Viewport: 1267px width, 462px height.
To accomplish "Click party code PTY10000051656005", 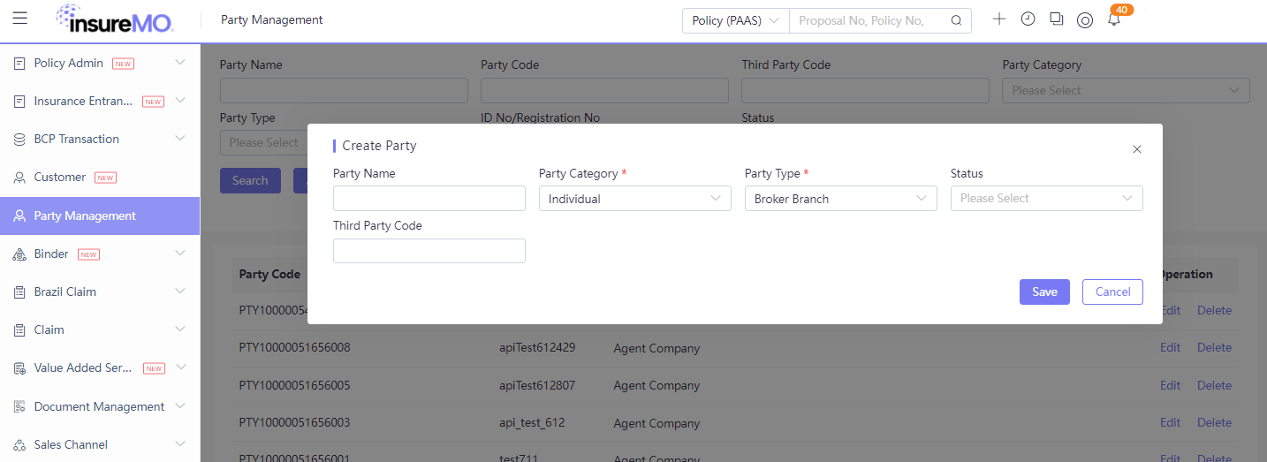I will point(294,385).
